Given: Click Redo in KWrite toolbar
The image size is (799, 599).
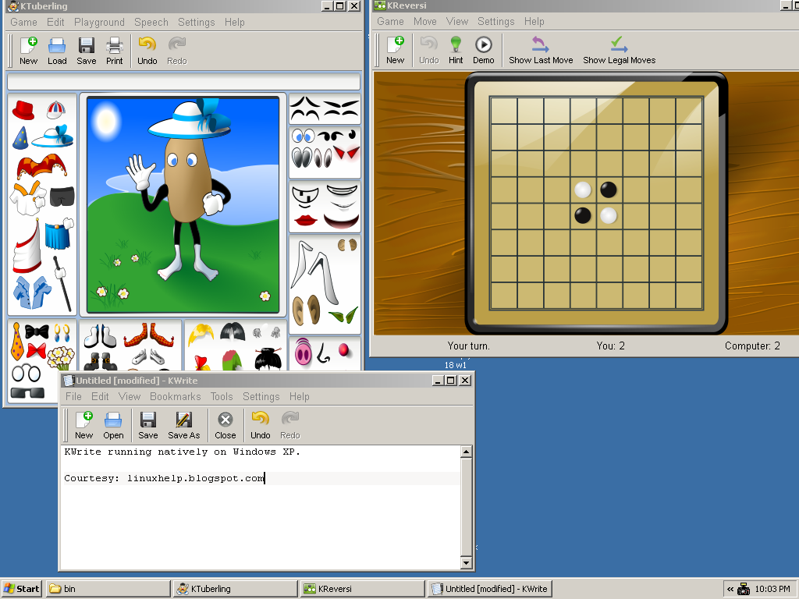Looking at the screenshot, I should pos(290,426).
